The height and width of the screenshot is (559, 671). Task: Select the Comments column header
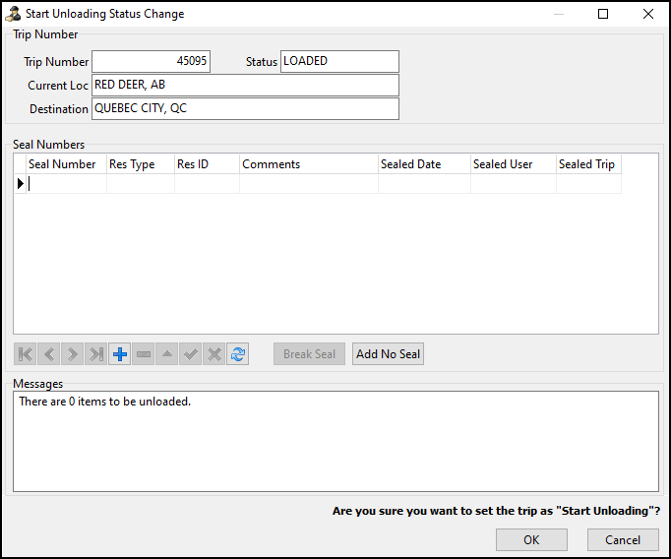coord(309,164)
